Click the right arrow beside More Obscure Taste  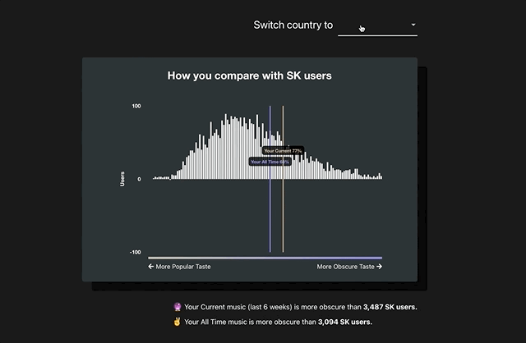click(x=379, y=267)
